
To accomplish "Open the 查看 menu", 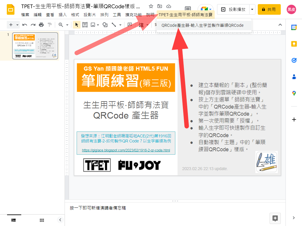I will tap(50, 15).
